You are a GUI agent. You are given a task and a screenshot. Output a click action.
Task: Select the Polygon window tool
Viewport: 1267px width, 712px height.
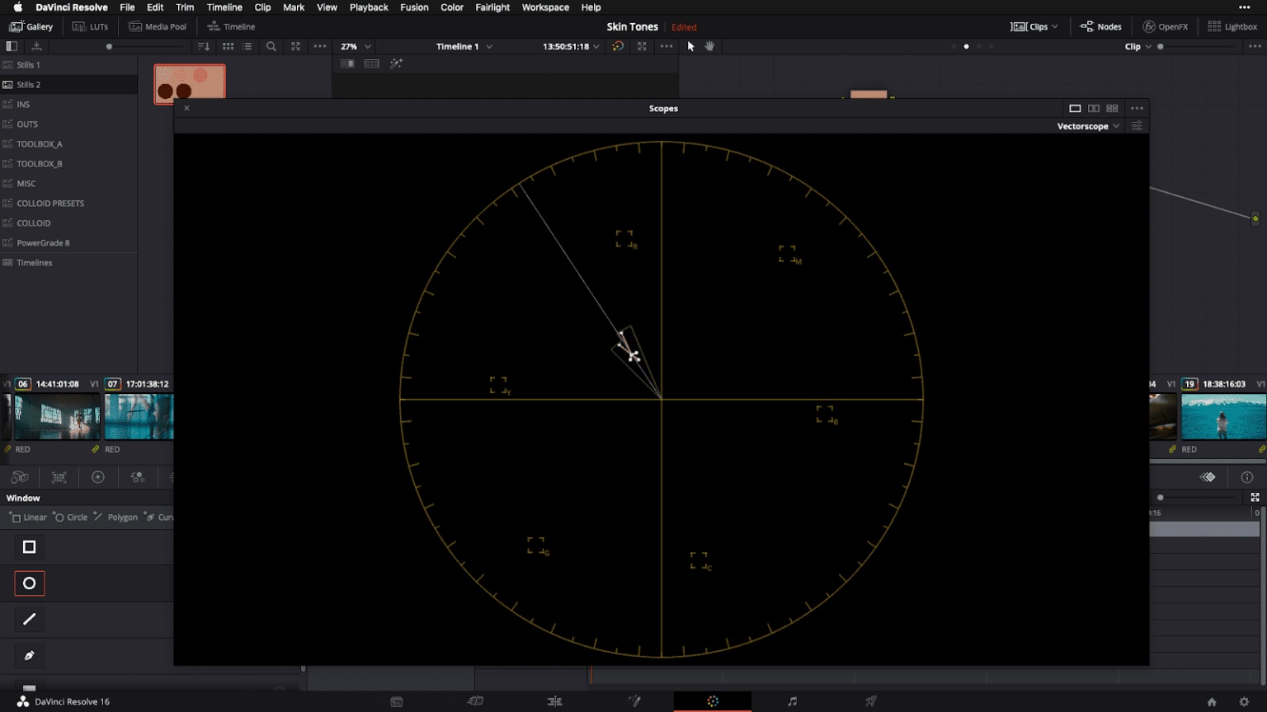(116, 517)
